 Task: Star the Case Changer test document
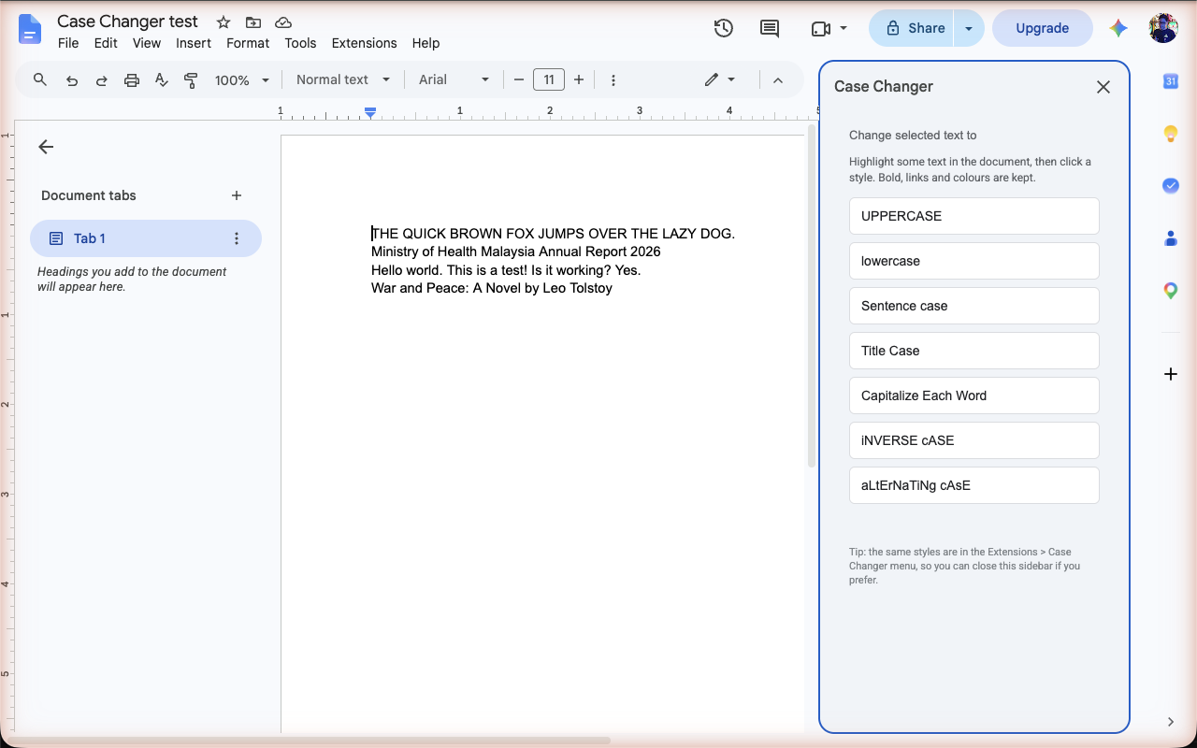224,22
